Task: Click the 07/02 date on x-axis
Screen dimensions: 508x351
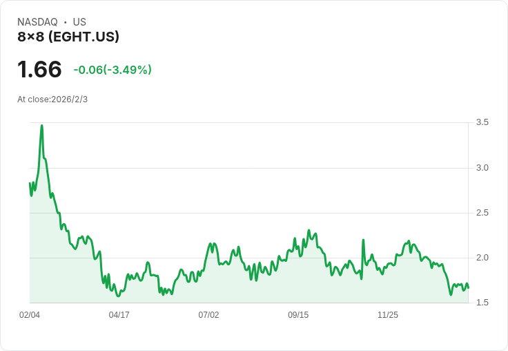Action: (208, 315)
